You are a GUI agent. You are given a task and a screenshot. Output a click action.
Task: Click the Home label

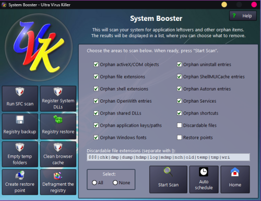tap(235, 185)
